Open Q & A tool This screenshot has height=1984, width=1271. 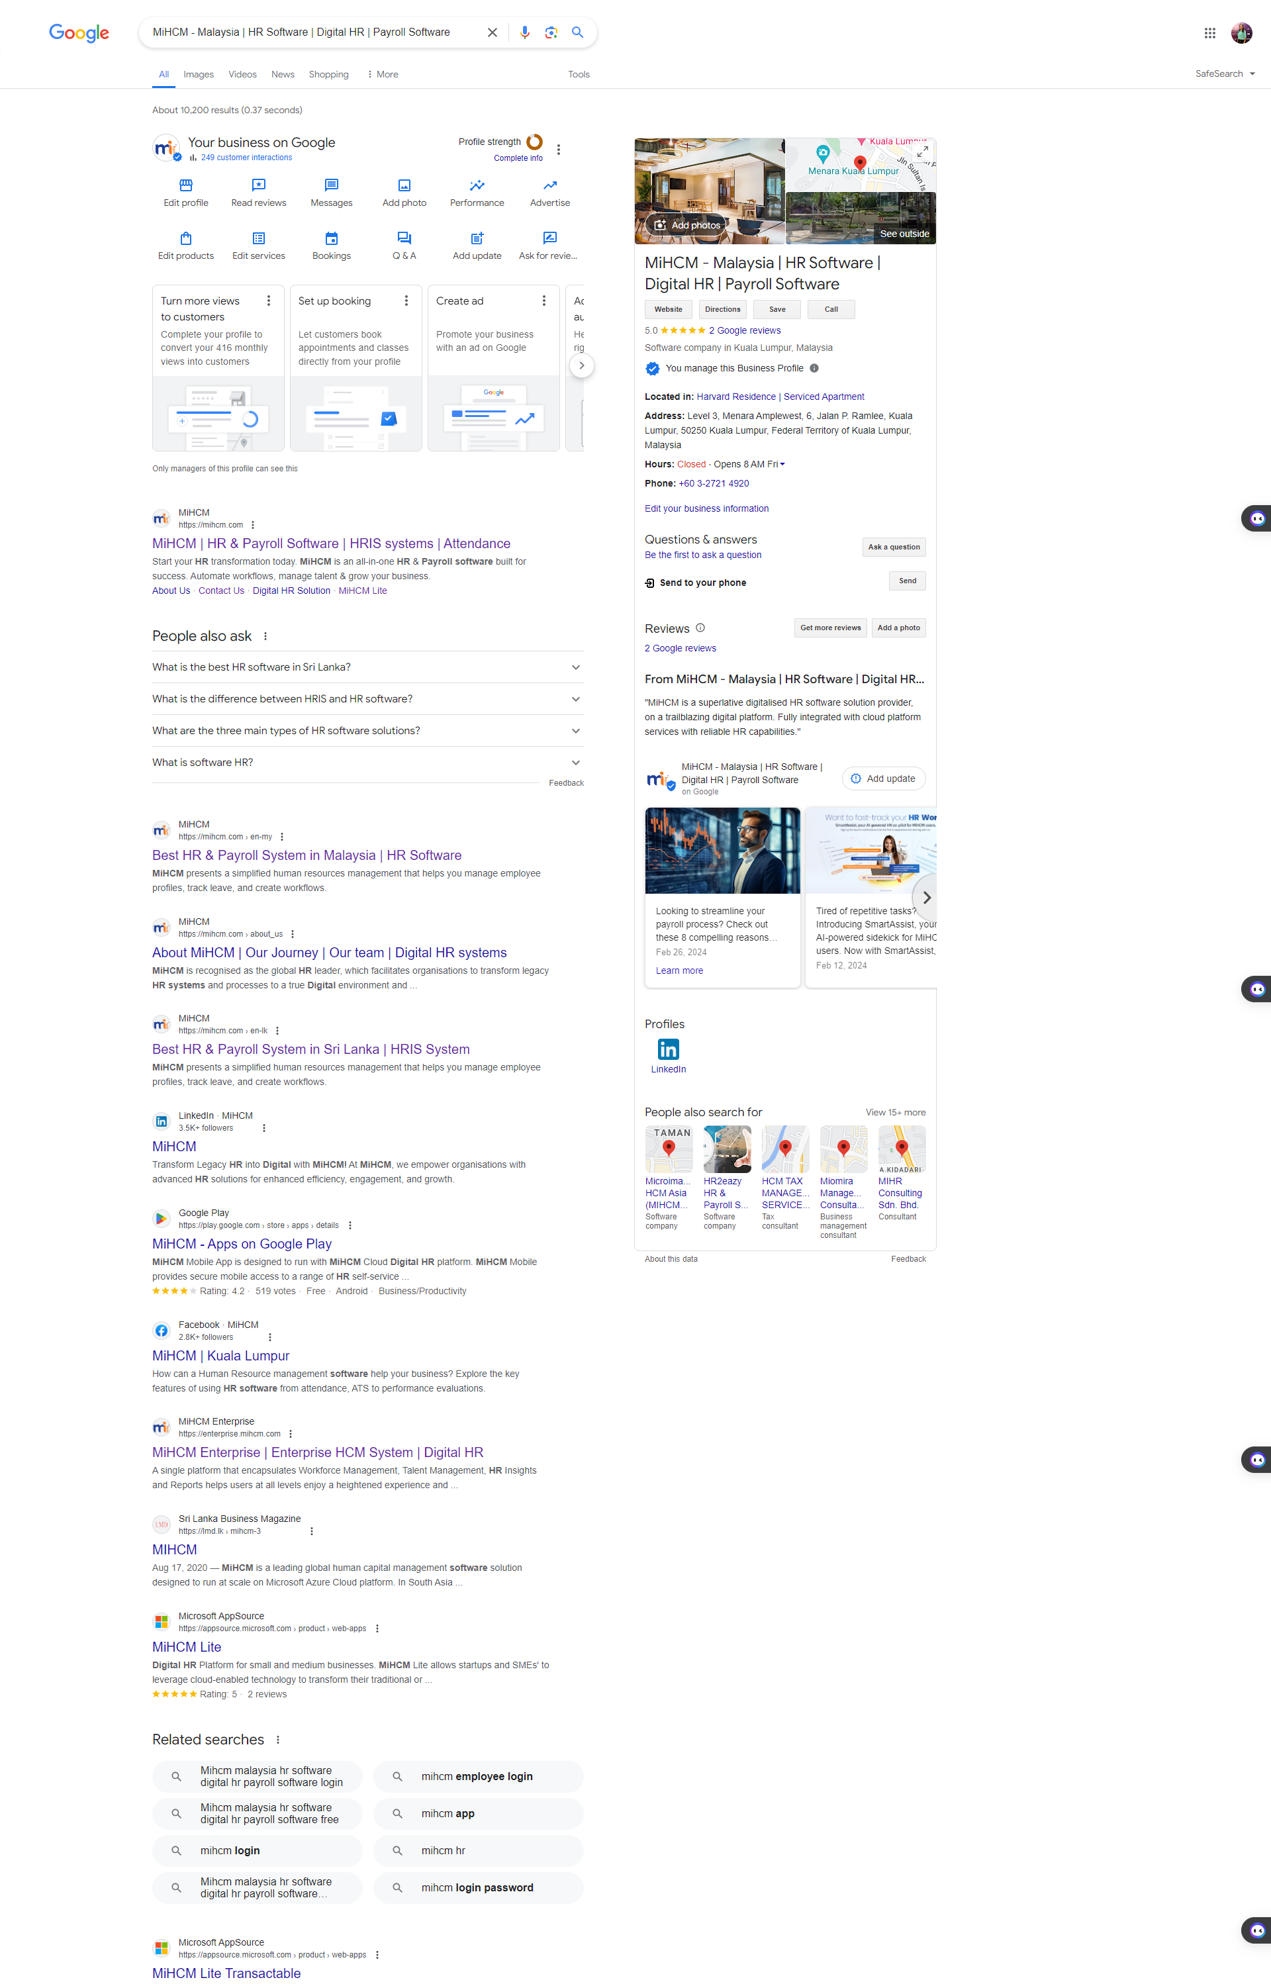click(404, 246)
